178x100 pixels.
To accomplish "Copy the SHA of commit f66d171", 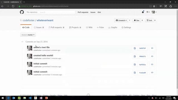I will tap(135, 56).
